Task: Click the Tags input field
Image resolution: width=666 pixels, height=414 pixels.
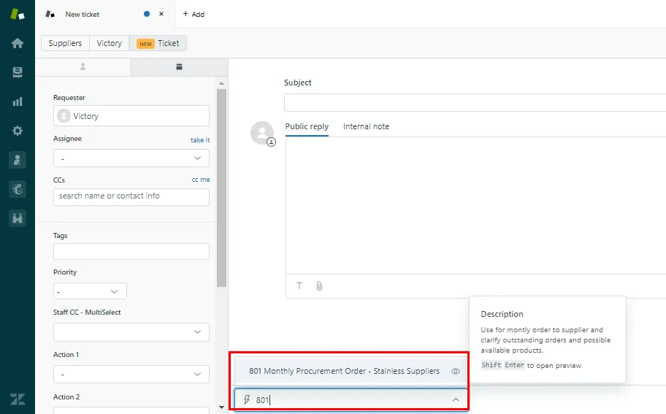Action: pyautogui.click(x=131, y=251)
